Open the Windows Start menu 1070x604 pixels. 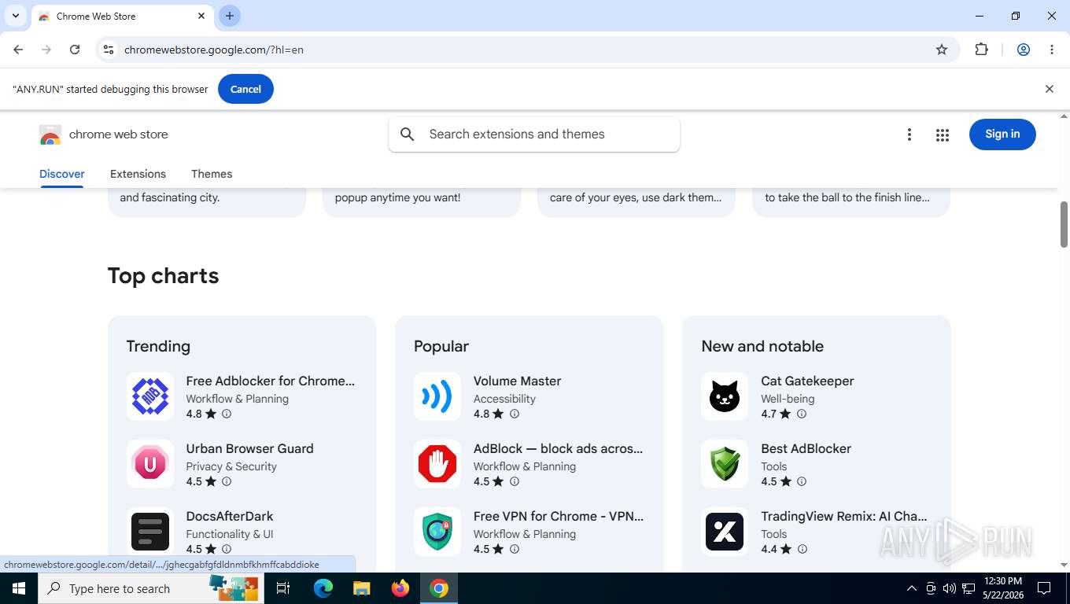coord(19,588)
